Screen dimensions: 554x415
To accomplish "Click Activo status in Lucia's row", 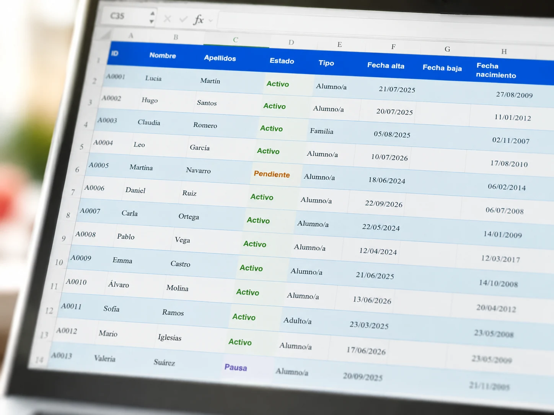I will tap(278, 84).
